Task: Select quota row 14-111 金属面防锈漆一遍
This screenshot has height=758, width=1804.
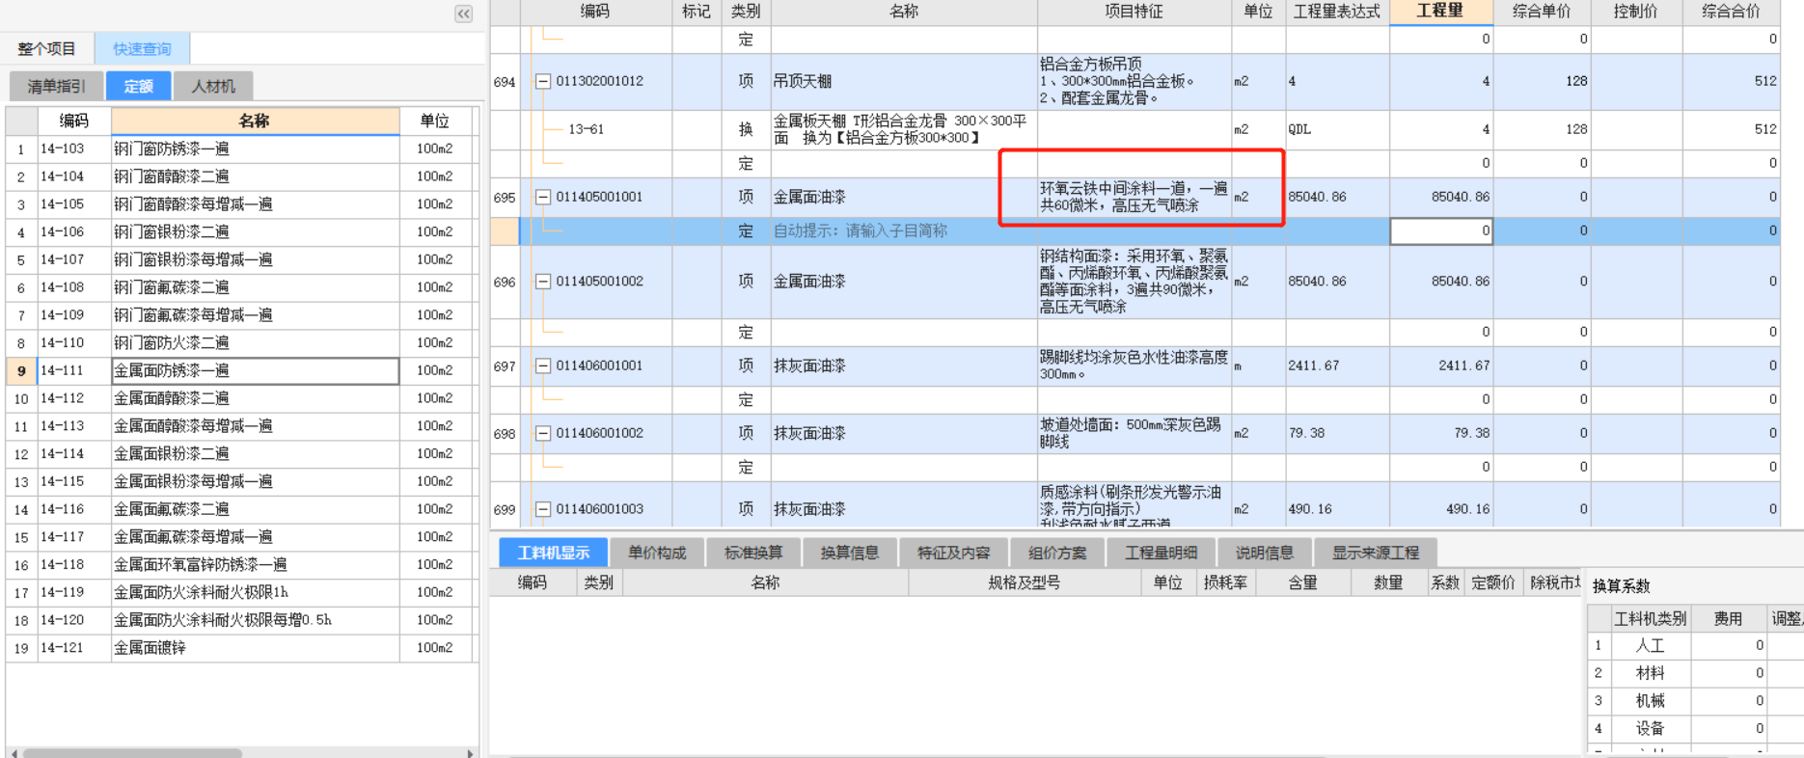Action: [241, 370]
